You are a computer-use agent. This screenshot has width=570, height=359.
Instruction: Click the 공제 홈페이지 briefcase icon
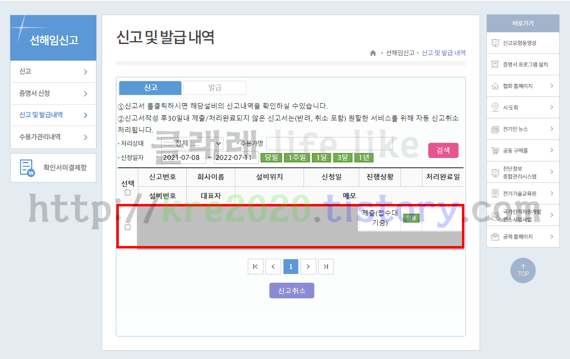pyautogui.click(x=495, y=237)
